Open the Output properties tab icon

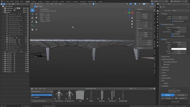(158, 14)
